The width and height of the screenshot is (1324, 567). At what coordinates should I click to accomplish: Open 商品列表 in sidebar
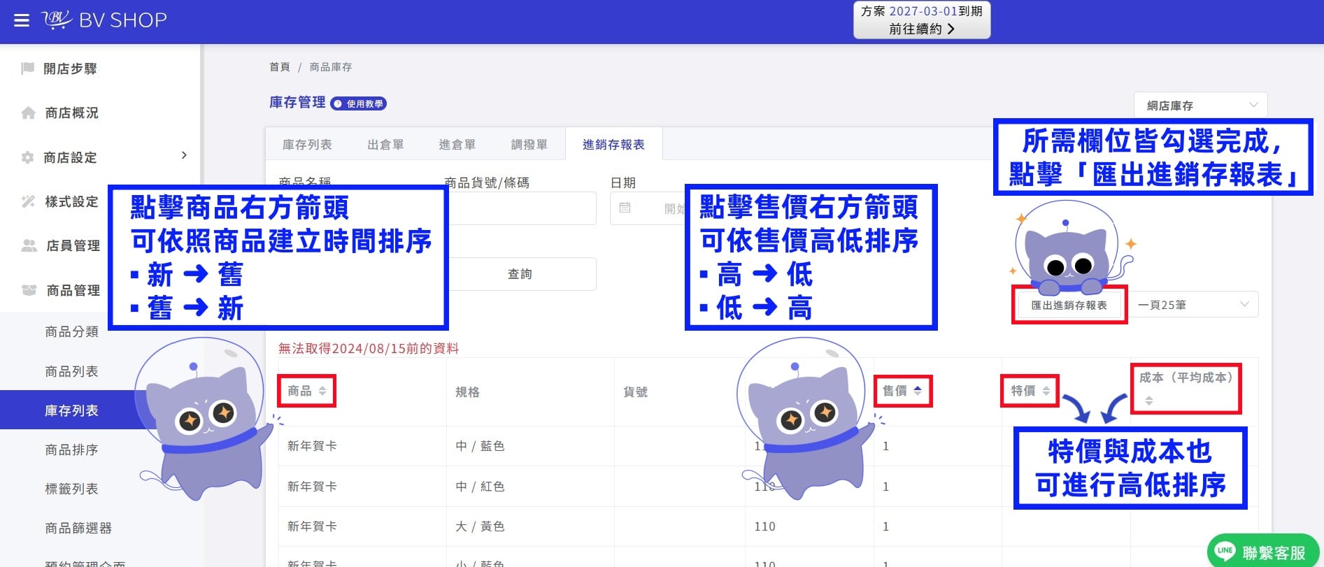pyautogui.click(x=71, y=371)
